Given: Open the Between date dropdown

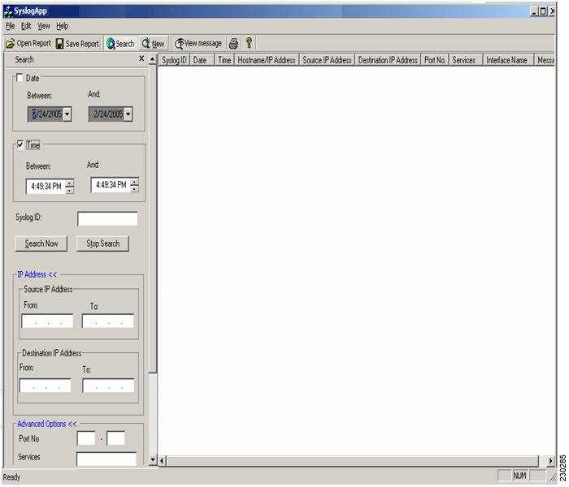Looking at the screenshot, I should 67,114.
